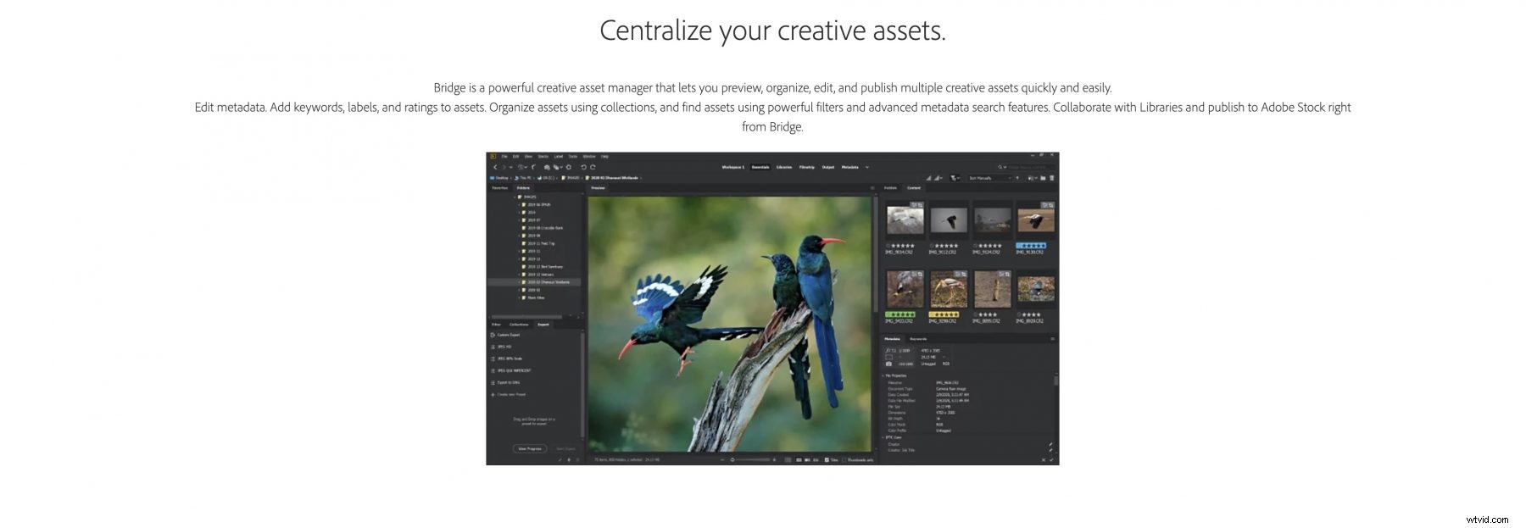Image resolution: width=1526 pixels, height=528 pixels.
Task: Click the green-labeled rating bar of IMG_9433.CR2
Action: 900,314
